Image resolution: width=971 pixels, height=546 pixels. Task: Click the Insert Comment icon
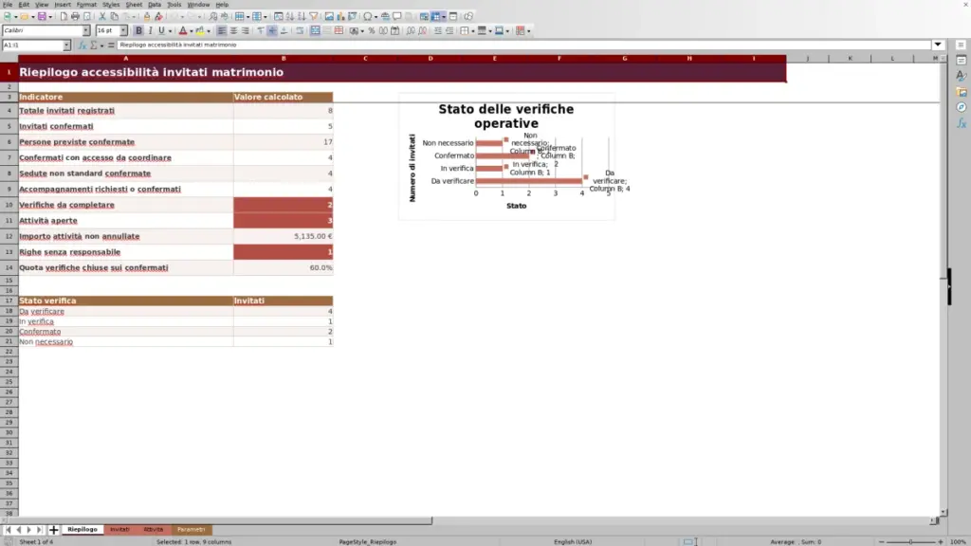[397, 17]
